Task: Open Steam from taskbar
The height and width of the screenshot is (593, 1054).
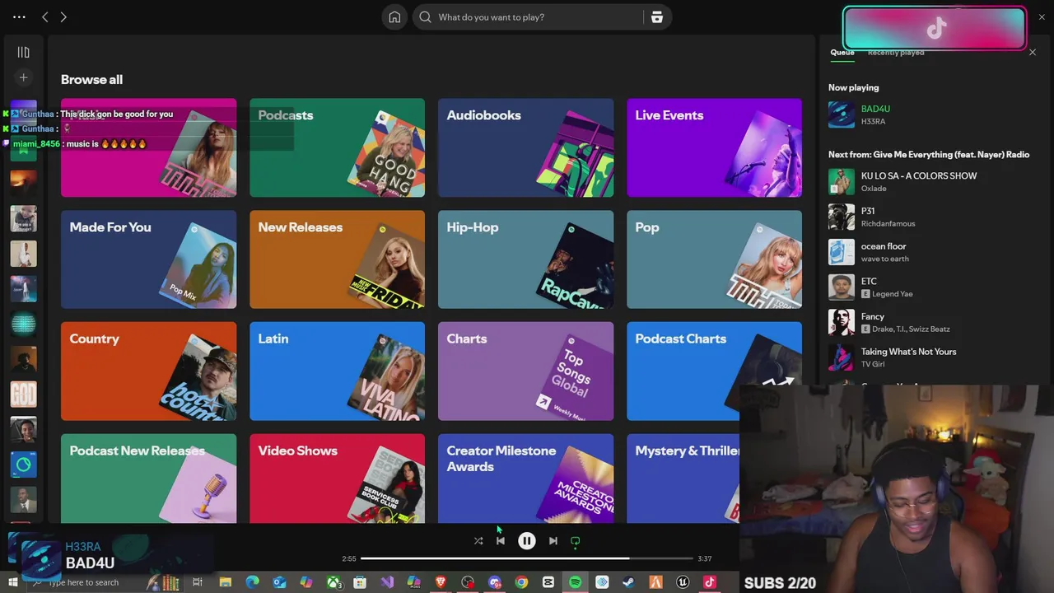Action: pyautogui.click(x=629, y=582)
